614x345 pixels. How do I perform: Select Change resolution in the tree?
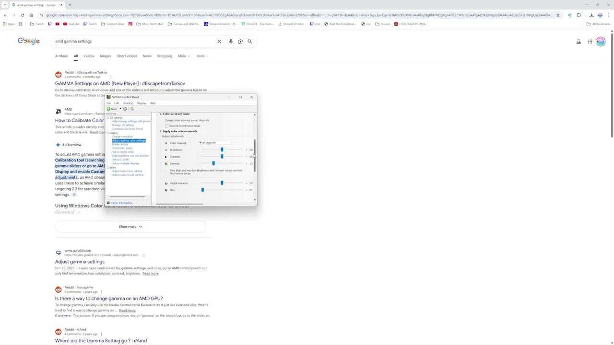click(x=122, y=137)
